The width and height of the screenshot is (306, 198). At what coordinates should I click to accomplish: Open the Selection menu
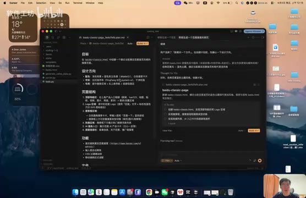click(41, 3)
